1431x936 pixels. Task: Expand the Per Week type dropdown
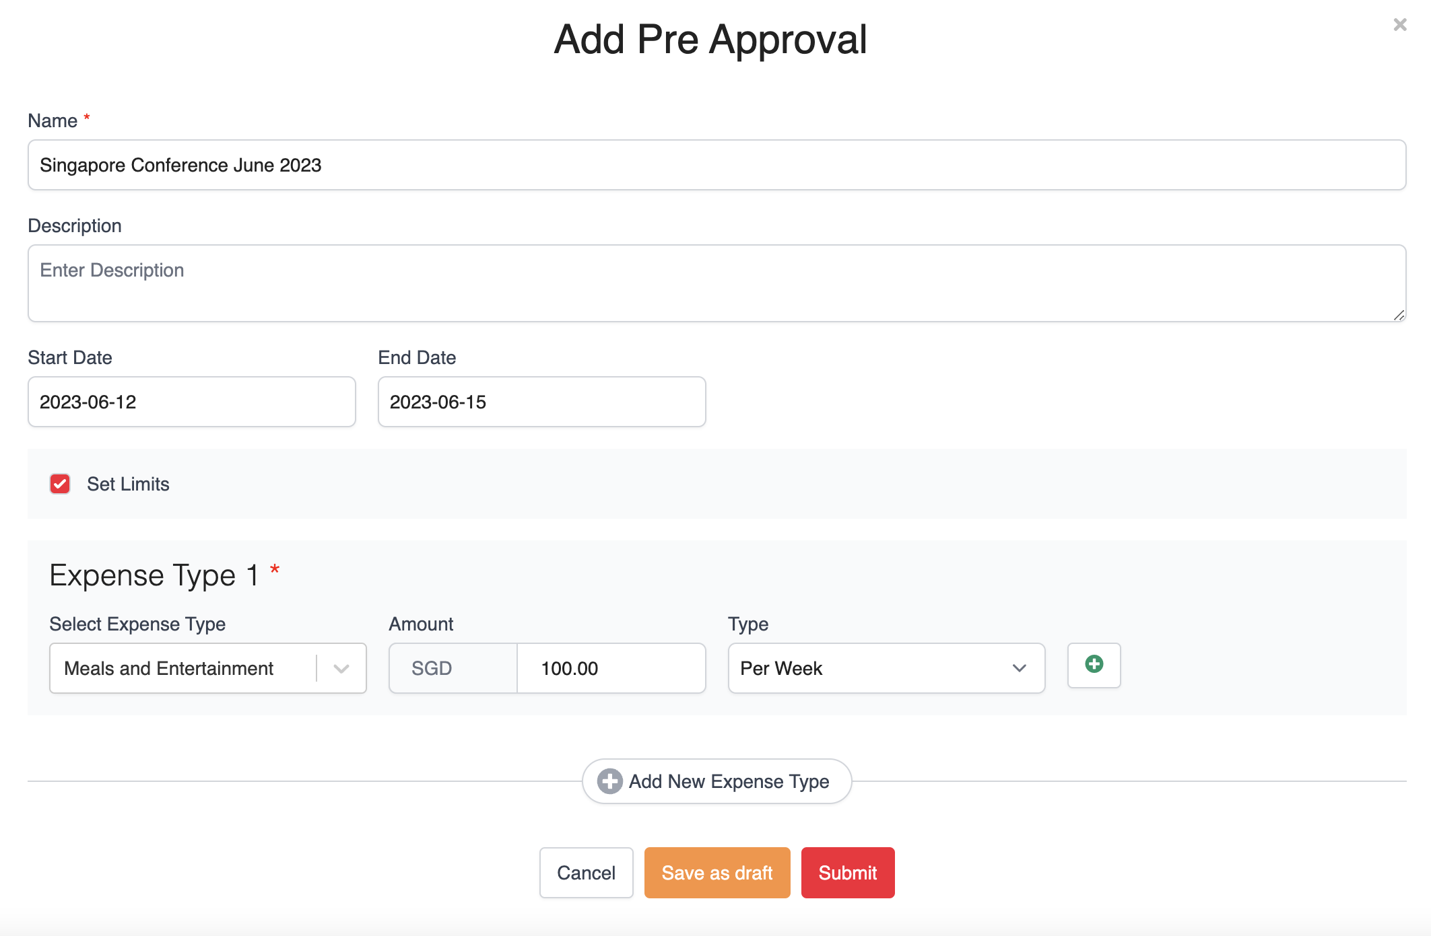875,668
